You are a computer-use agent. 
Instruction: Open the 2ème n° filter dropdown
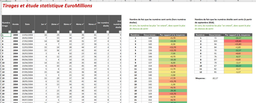coord(58,32)
